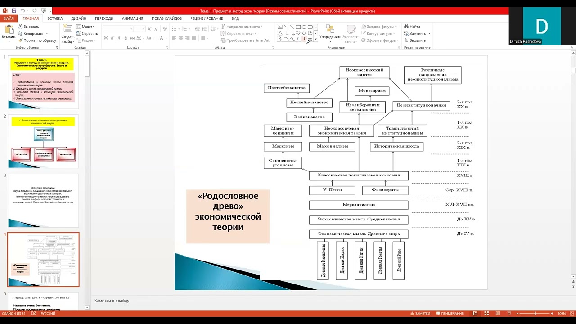Toggle text shadow S formatting
This screenshot has width=576, height=324.
[x=125, y=38]
